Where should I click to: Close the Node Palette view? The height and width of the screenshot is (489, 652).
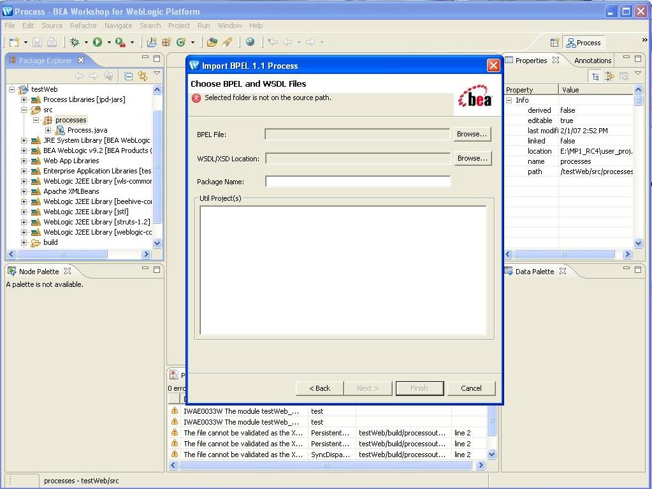[68, 271]
